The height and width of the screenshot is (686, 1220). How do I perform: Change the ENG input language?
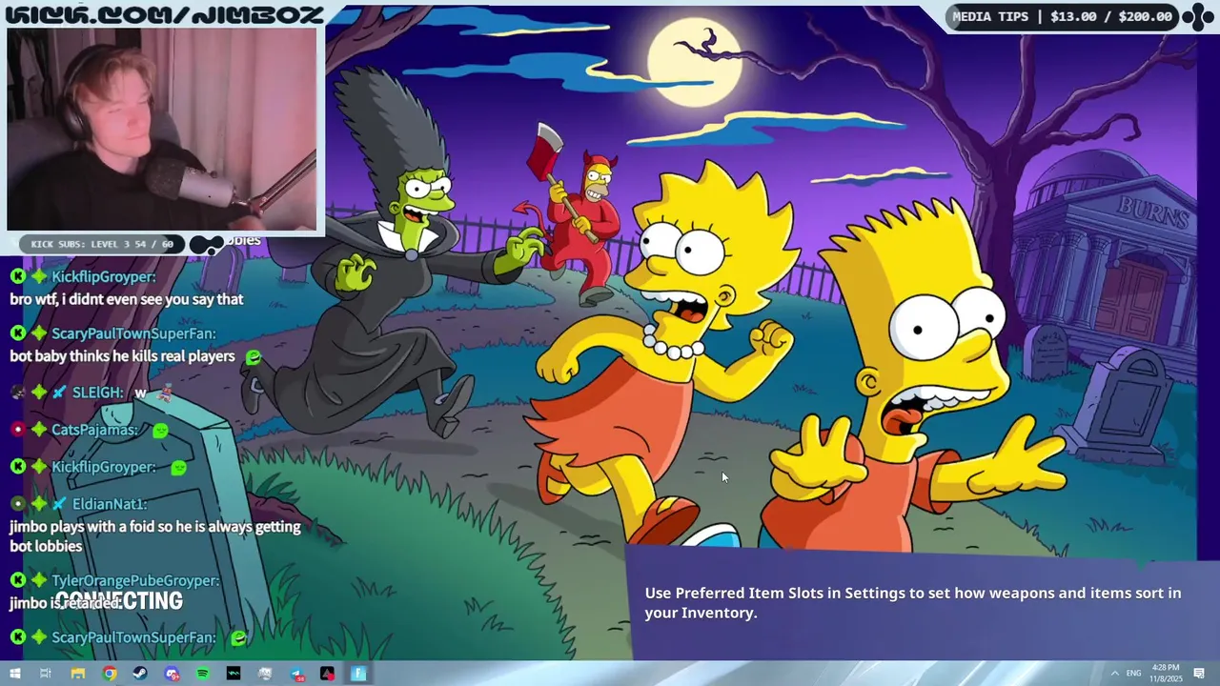[x=1134, y=674]
